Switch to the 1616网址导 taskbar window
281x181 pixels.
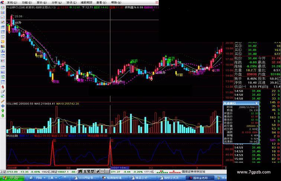pos(85,178)
